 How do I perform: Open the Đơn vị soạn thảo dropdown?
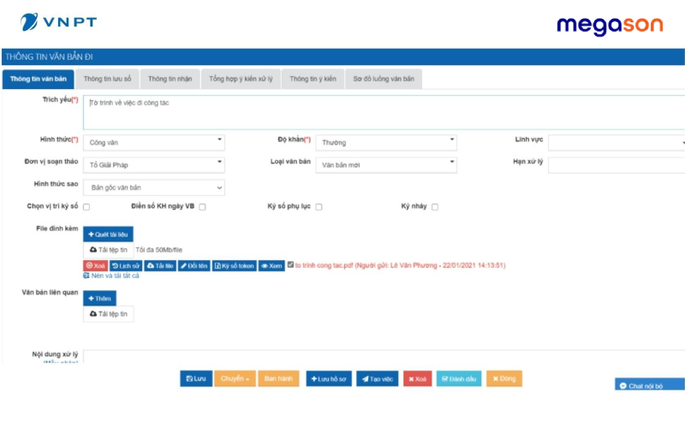pyautogui.click(x=154, y=165)
